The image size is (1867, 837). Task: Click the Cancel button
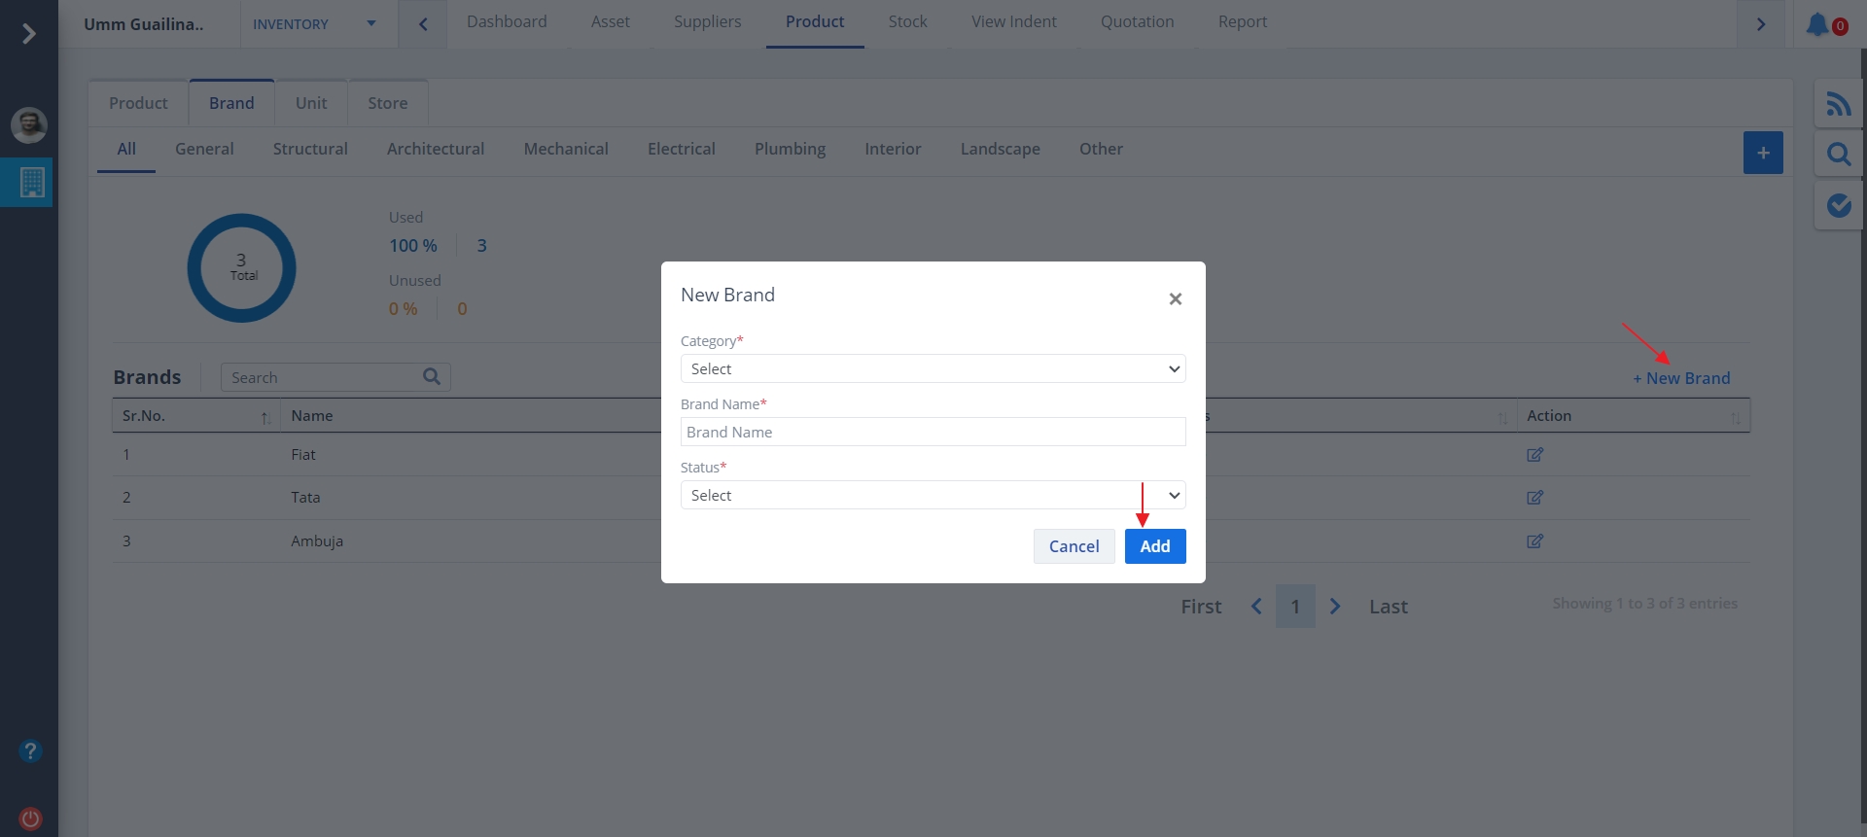tap(1074, 546)
